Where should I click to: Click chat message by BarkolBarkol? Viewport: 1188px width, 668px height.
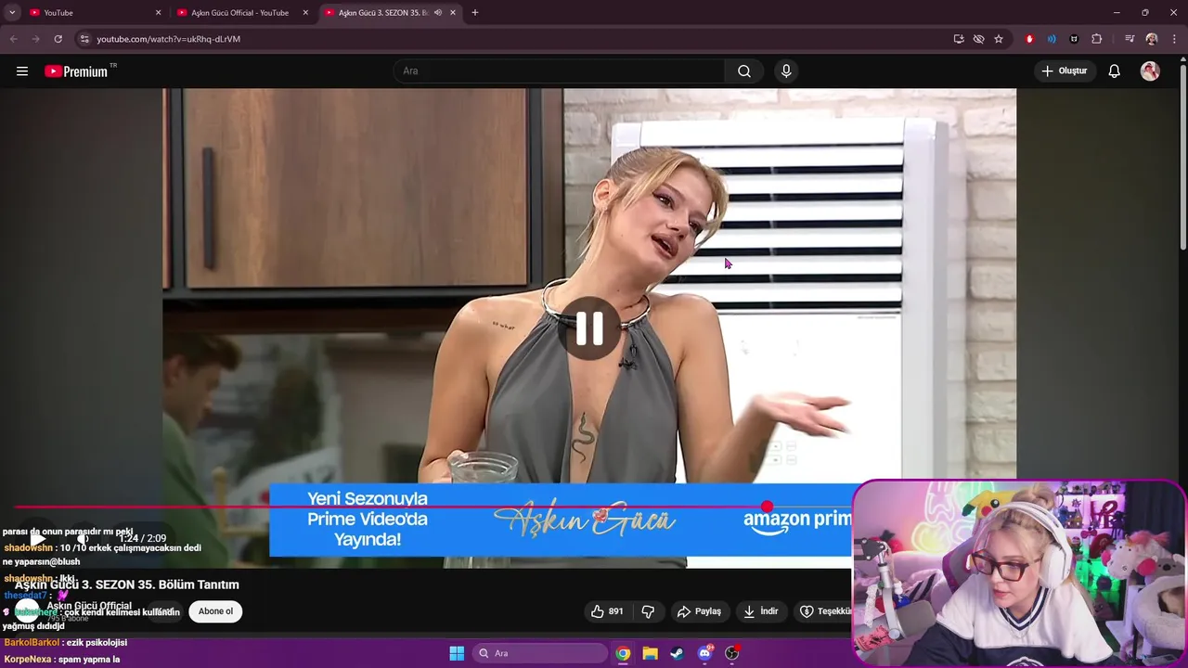point(65,642)
